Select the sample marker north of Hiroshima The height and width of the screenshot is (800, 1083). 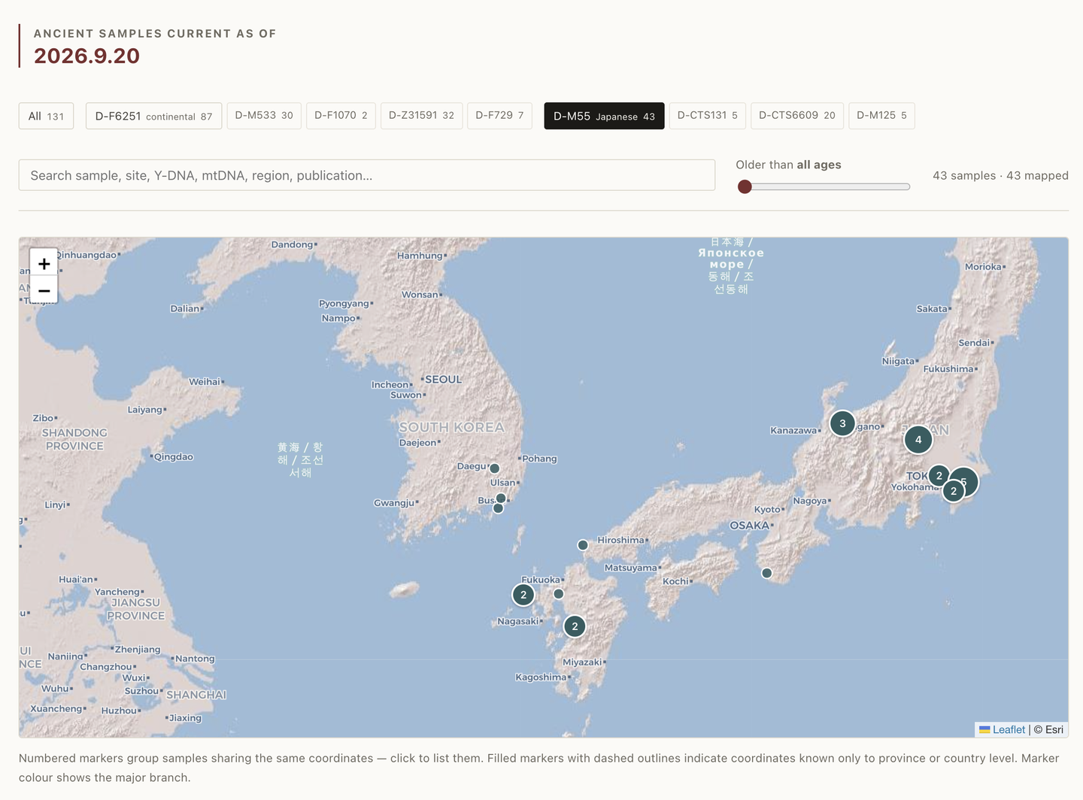tap(583, 545)
